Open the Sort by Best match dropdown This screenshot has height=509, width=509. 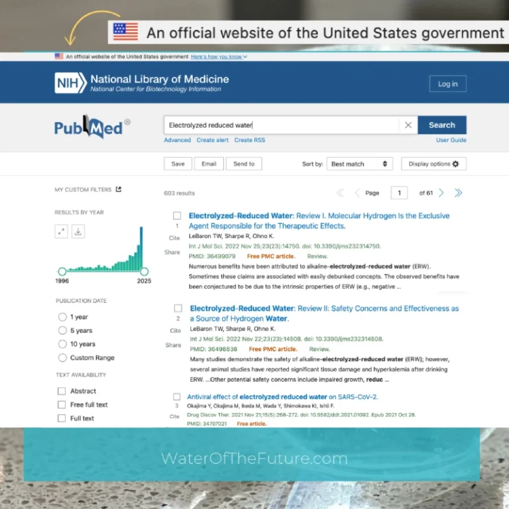coord(359,164)
